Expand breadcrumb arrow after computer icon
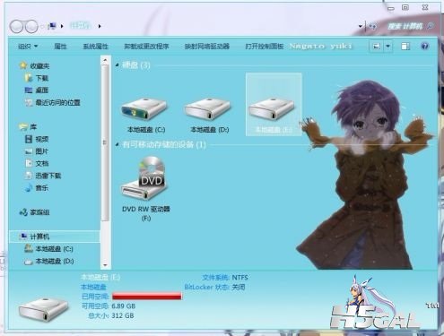This screenshot has height=336, width=444. click(x=62, y=26)
